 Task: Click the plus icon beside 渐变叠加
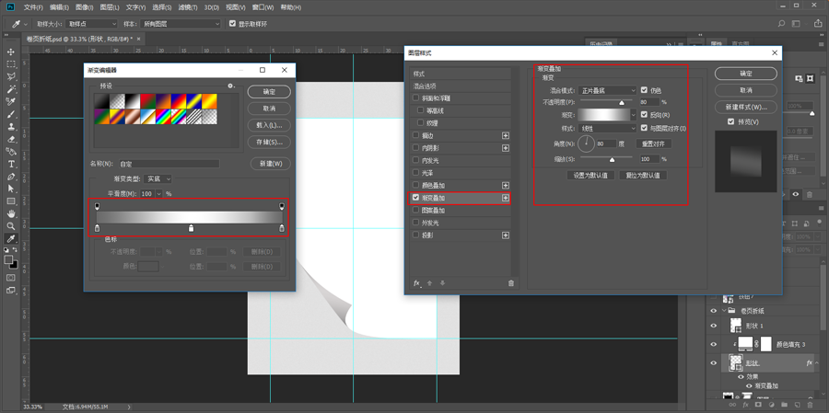505,198
